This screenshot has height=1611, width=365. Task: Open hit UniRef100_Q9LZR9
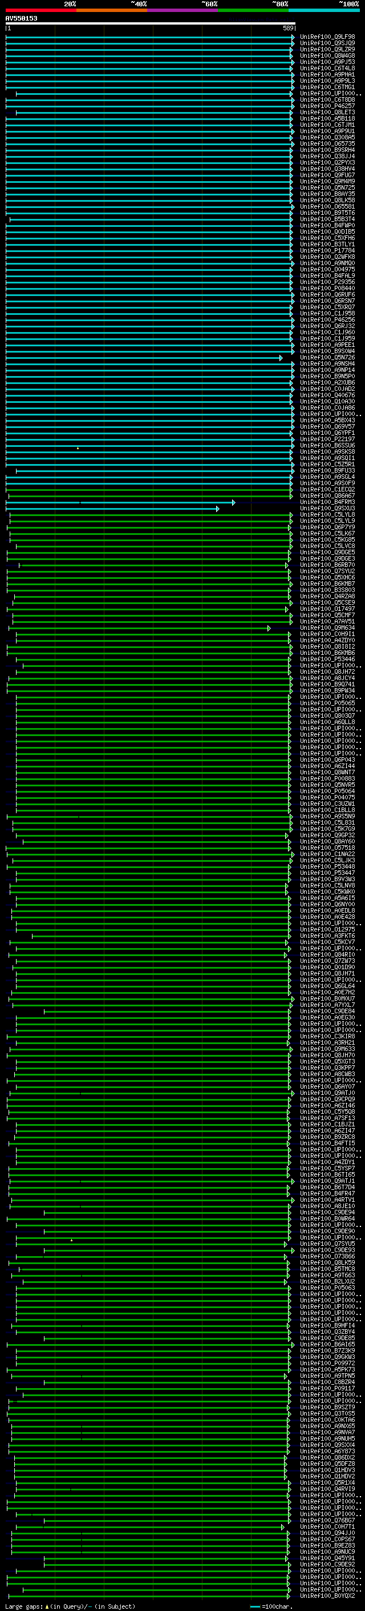point(327,49)
